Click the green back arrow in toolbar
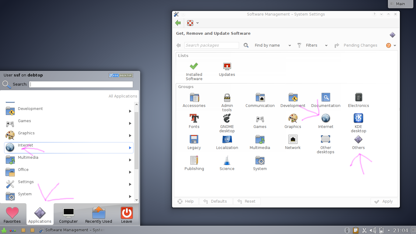Screen dimensions: 416x234 178,23
